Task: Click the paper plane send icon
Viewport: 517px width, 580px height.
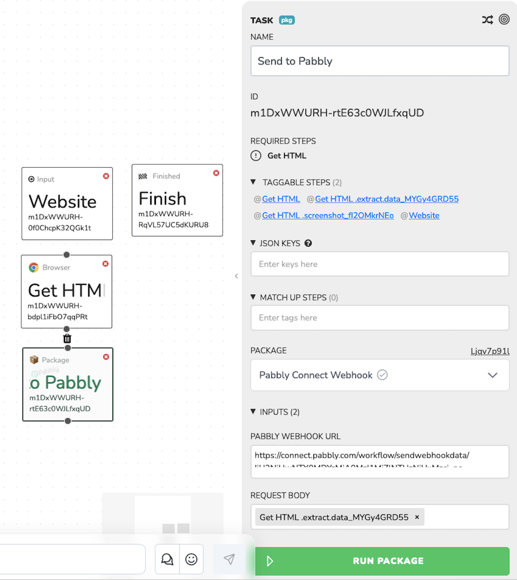Action: [x=229, y=559]
